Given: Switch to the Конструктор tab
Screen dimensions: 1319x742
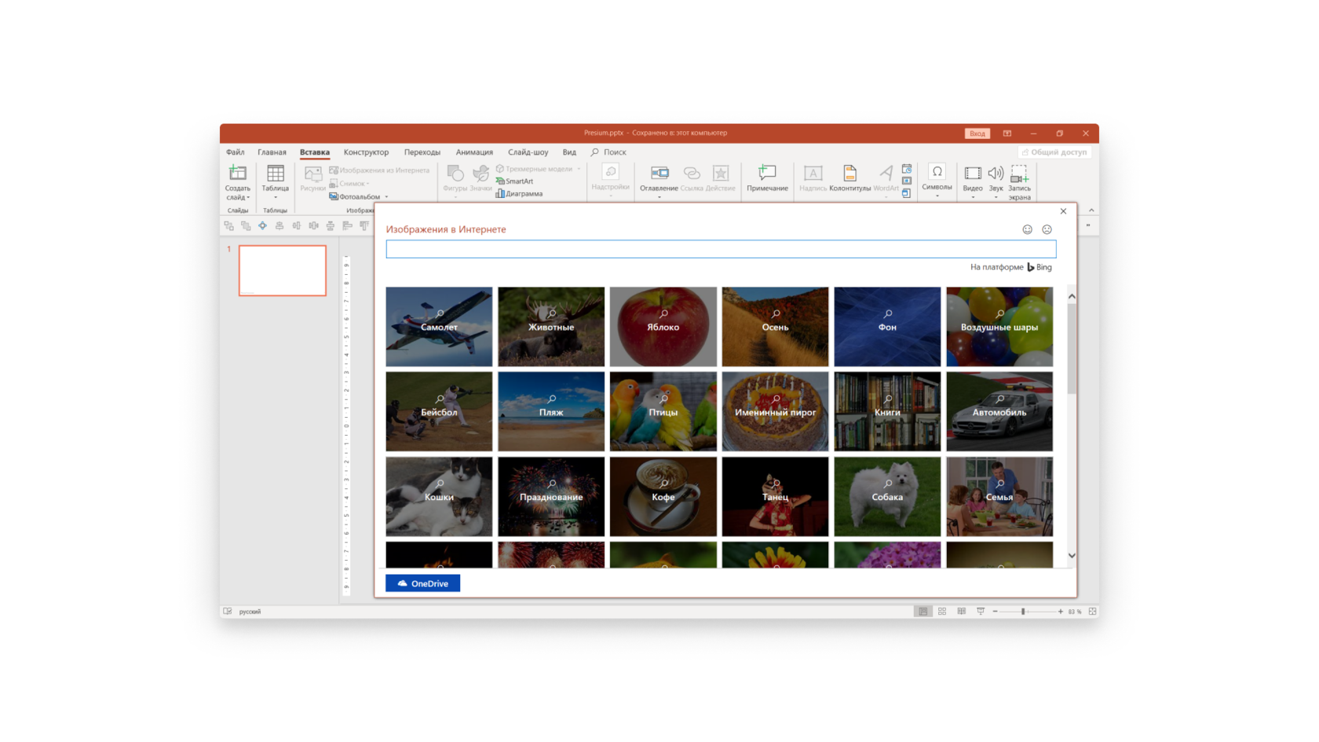Looking at the screenshot, I should click(x=366, y=152).
